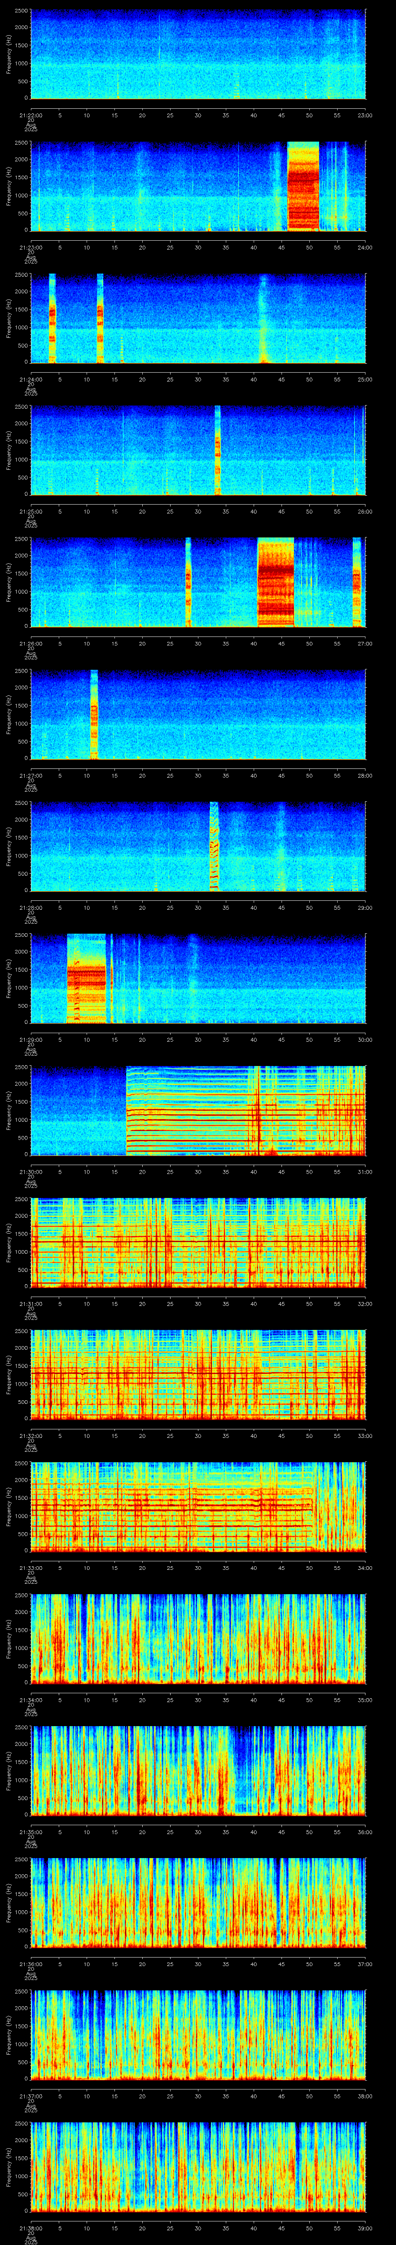Select the burst near 58 seconds in 21:26 spectrogram
The height and width of the screenshot is (2245, 396).
point(357,582)
